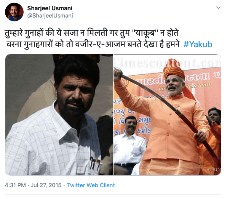Screen dimensions: 227x199
Task: View the right photo of man holding sword
Action: tap(167, 115)
